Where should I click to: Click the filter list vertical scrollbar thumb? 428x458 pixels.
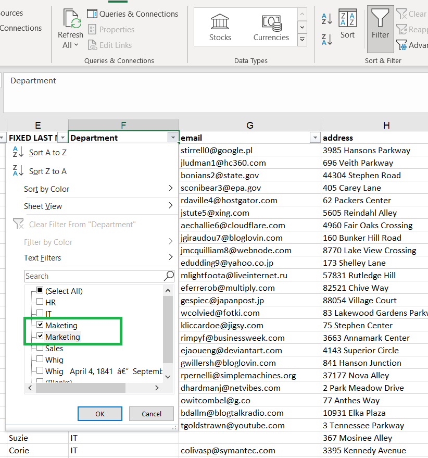[x=168, y=329]
